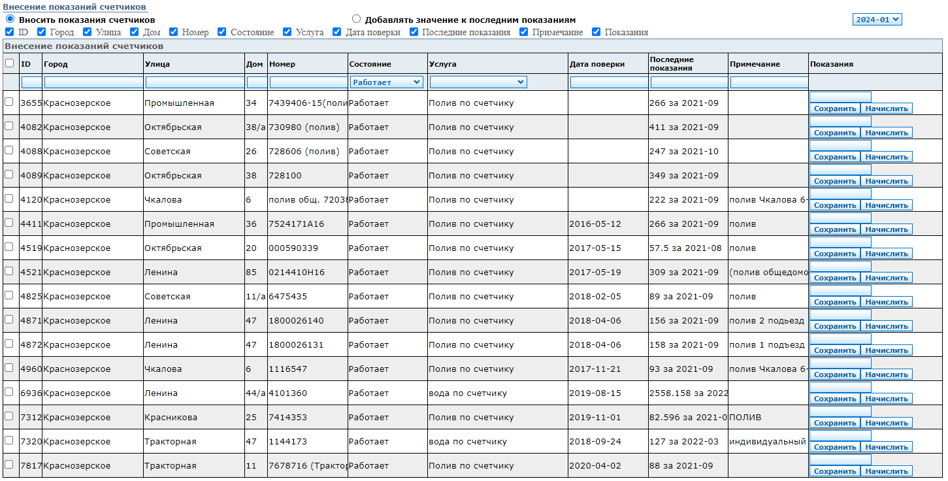The image size is (948, 481).
Task: Uncheck the 'Город' column checkbox
Action: tap(41, 31)
